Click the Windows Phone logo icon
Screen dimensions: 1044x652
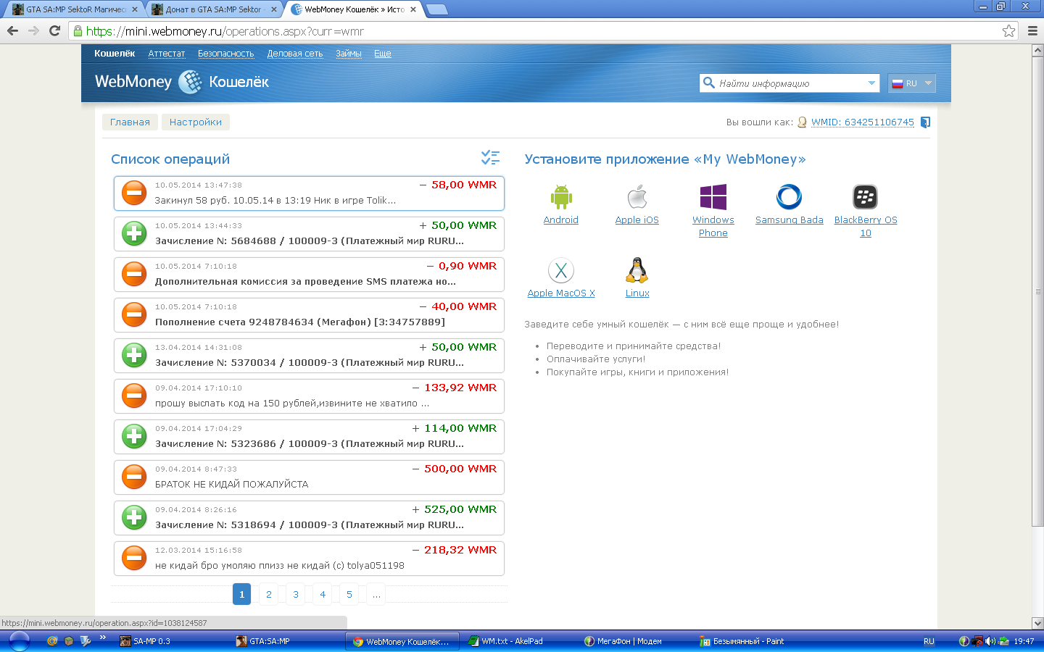pos(713,196)
